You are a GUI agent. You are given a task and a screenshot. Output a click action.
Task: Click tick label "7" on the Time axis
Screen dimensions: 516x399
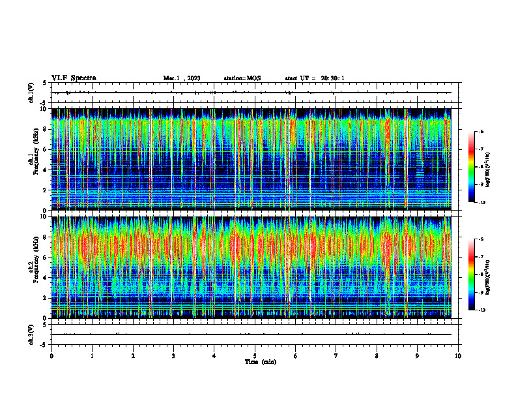point(336,356)
